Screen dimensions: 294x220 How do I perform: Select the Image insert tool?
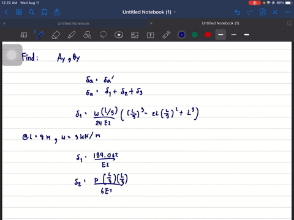click(135, 35)
